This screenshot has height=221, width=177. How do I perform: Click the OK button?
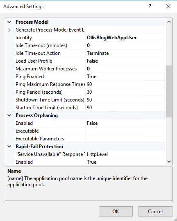pyautogui.click(x=116, y=211)
